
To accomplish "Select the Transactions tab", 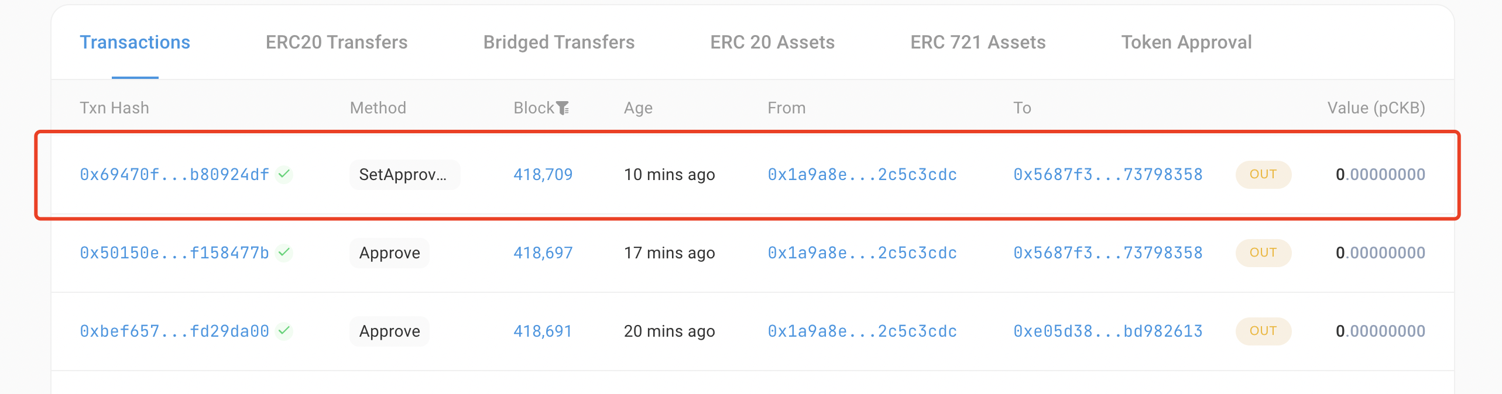I will pyautogui.click(x=135, y=42).
